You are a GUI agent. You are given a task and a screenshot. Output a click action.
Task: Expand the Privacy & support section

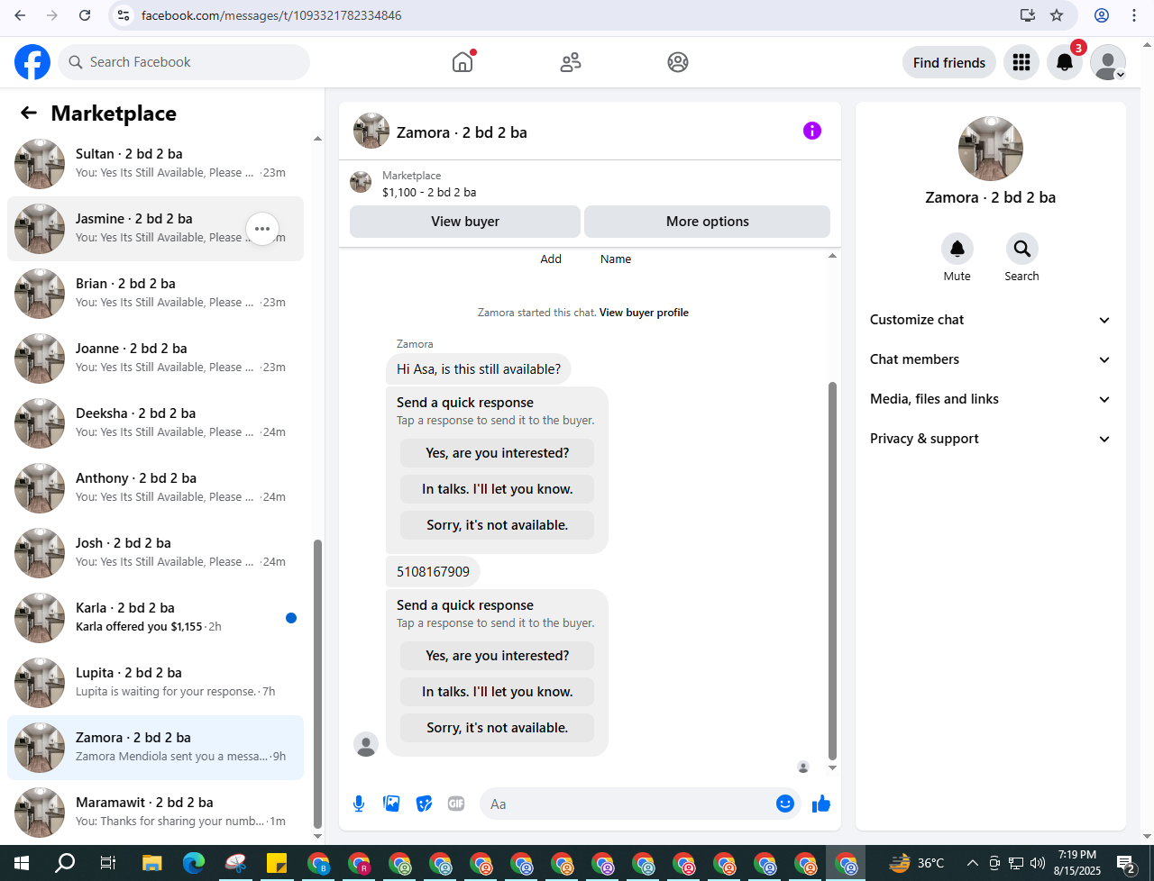(990, 439)
